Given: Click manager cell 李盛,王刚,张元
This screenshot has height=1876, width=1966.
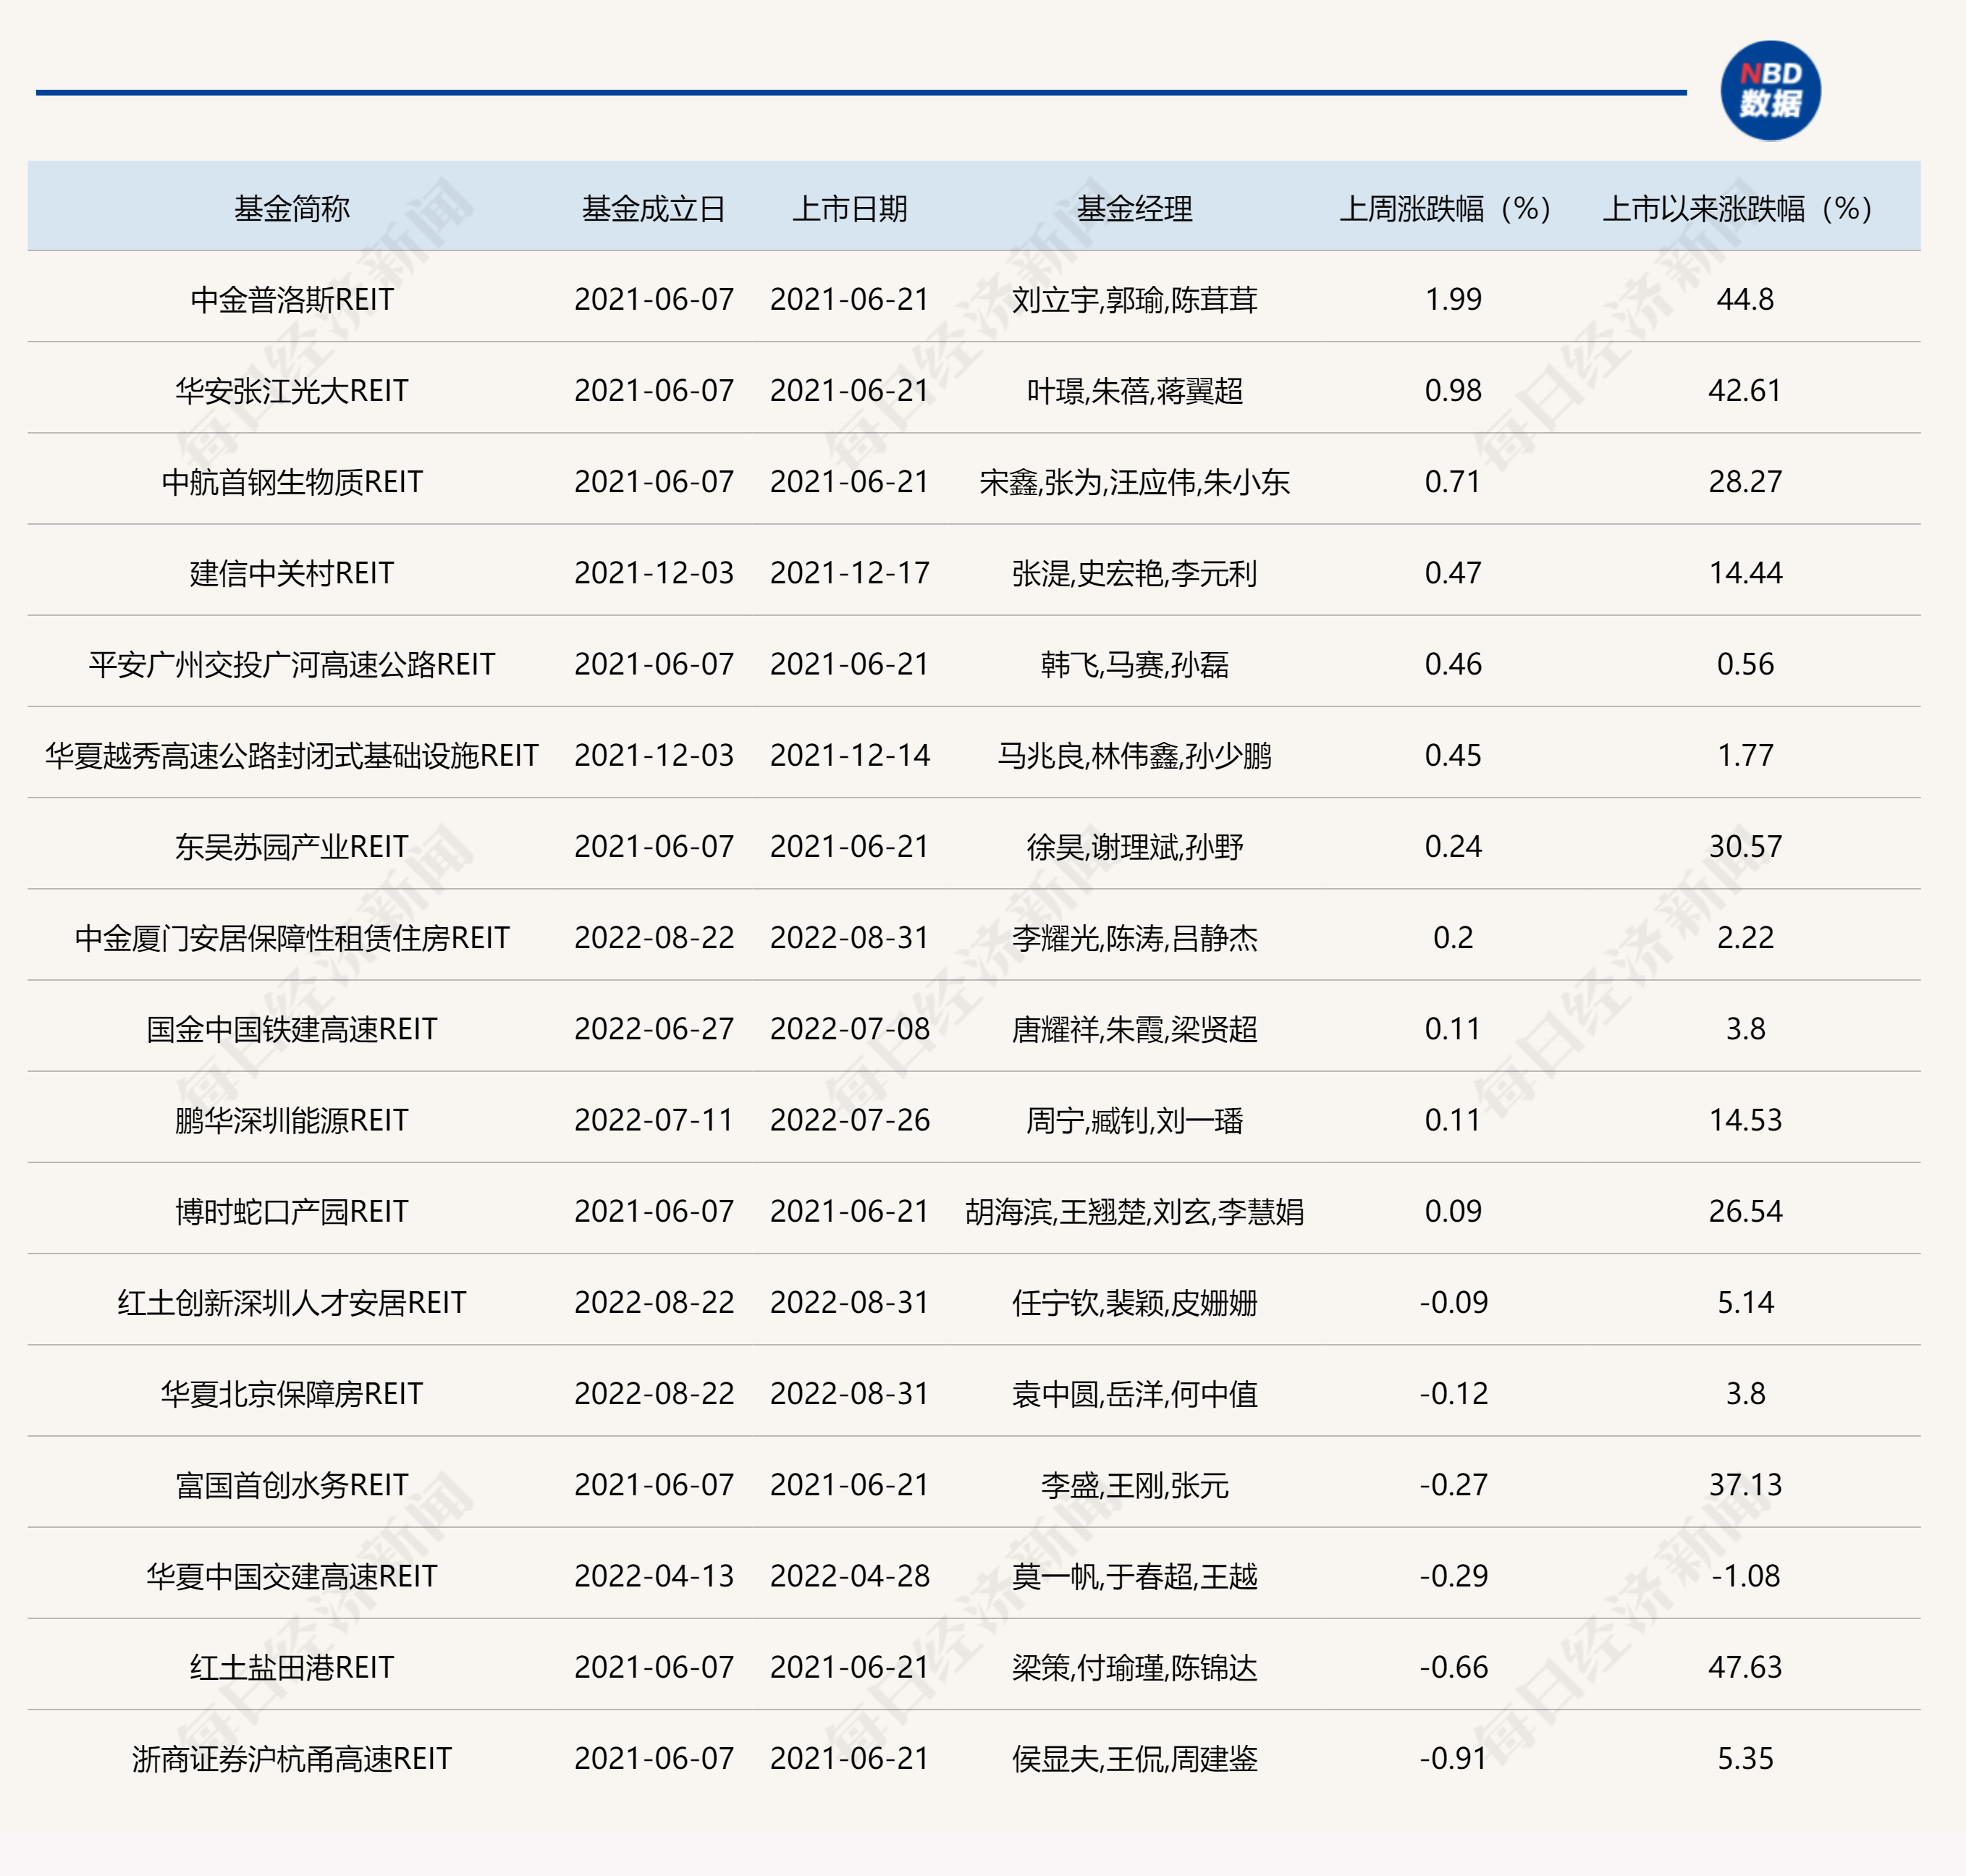Looking at the screenshot, I should pyautogui.click(x=1135, y=1485).
